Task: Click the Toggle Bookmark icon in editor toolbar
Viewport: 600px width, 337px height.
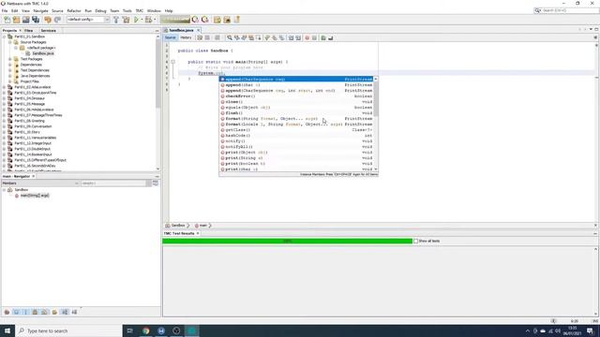Action: tap(281, 37)
